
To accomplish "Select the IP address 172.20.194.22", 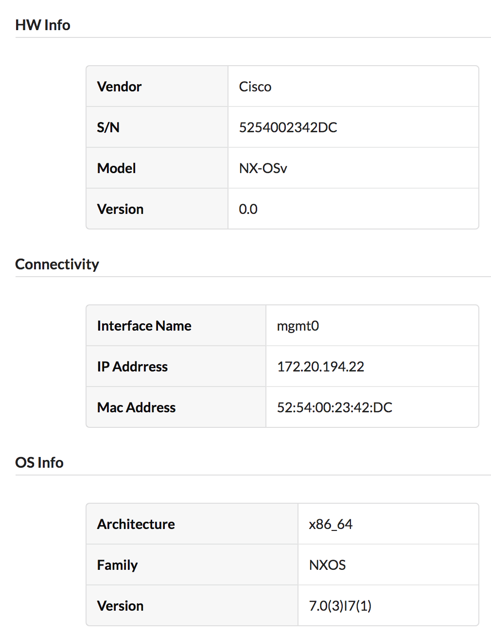I will coord(320,367).
